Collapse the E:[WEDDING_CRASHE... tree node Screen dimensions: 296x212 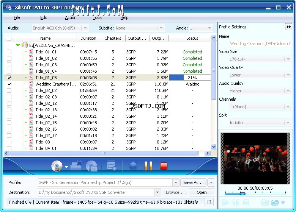tap(18, 45)
